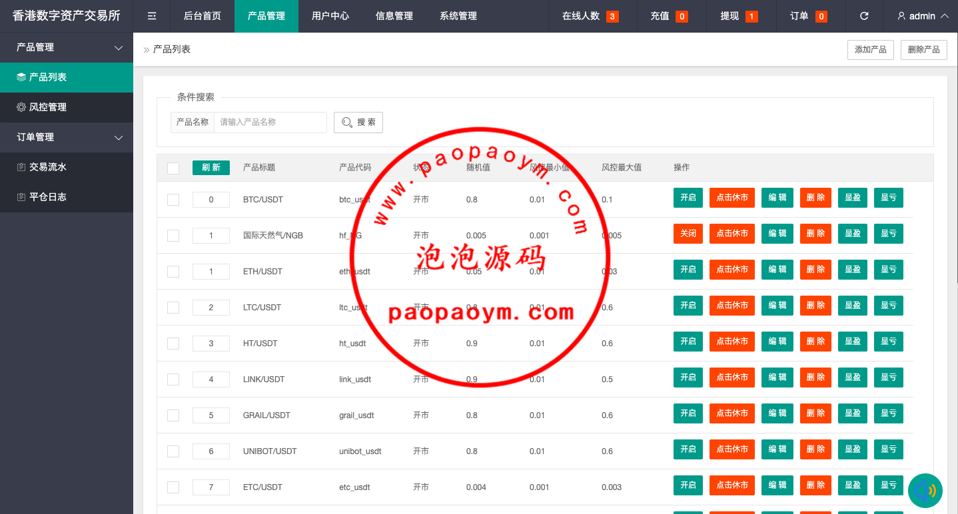Click the unibot_usdt product code cell
This screenshot has width=958, height=514.
[x=360, y=451]
